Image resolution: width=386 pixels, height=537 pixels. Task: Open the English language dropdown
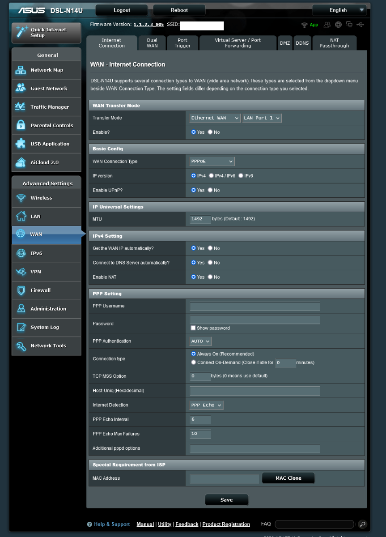pos(339,10)
